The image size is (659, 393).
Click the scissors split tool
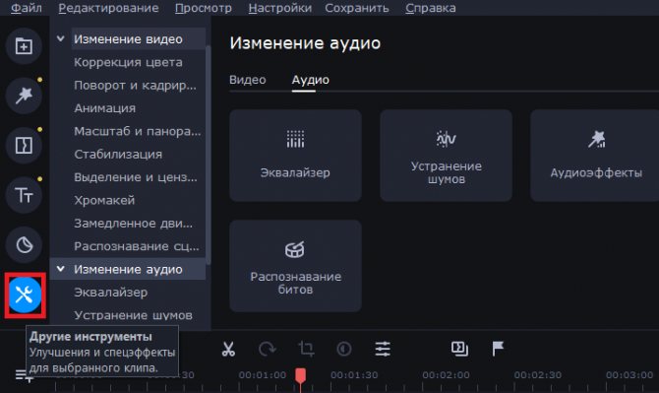tap(228, 349)
